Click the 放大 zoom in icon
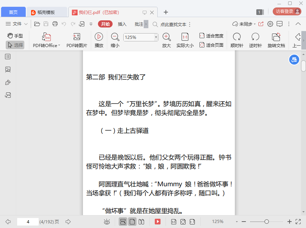The height and width of the screenshot is (228, 306). pos(166,37)
